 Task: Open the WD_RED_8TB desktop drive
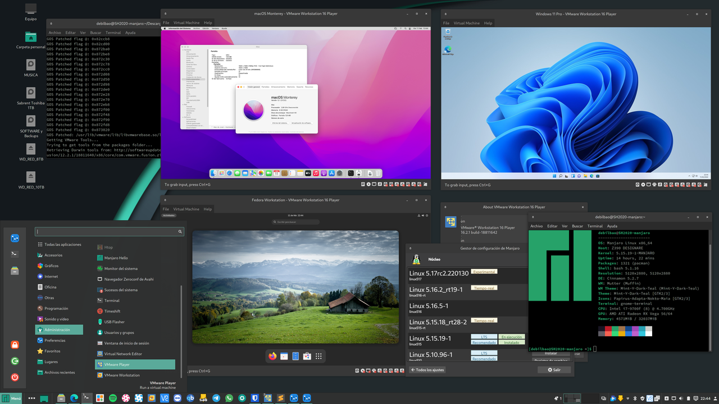tap(31, 152)
